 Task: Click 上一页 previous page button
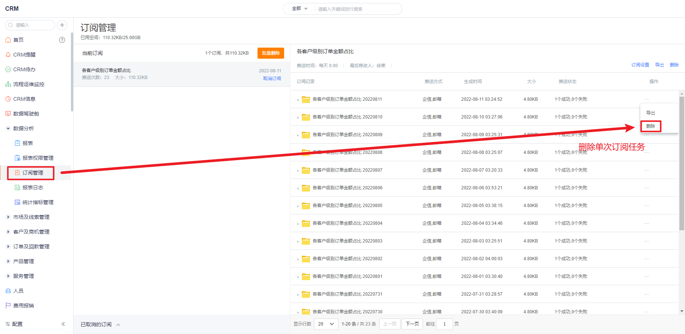point(390,324)
